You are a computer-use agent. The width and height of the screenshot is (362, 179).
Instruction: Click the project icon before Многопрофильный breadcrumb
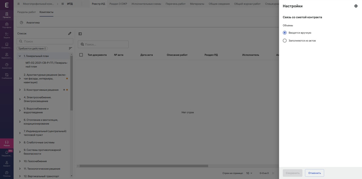[19, 4]
